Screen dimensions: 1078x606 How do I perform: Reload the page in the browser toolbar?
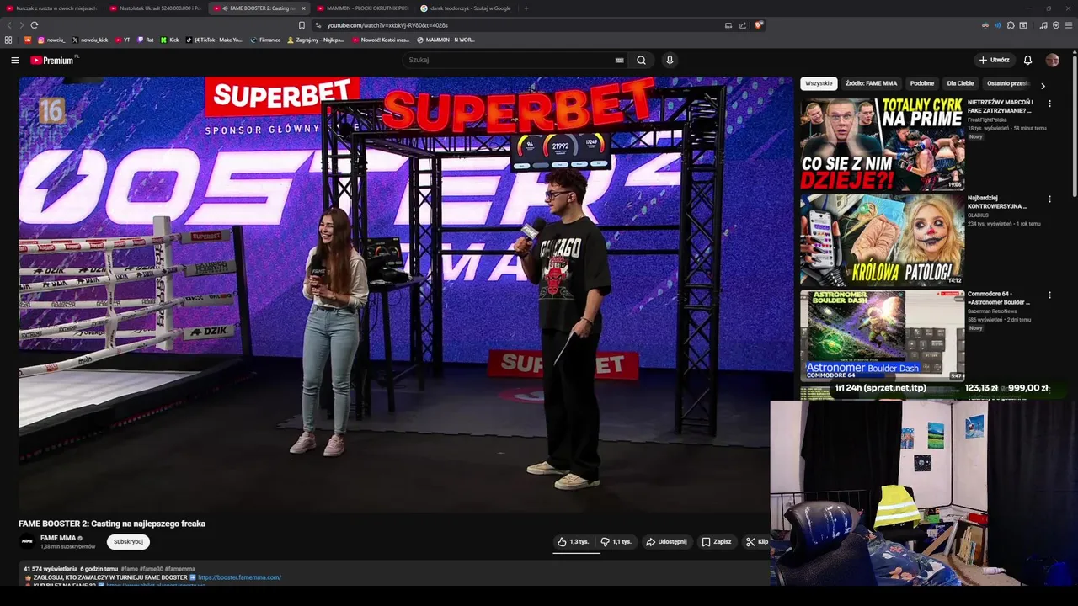click(35, 25)
